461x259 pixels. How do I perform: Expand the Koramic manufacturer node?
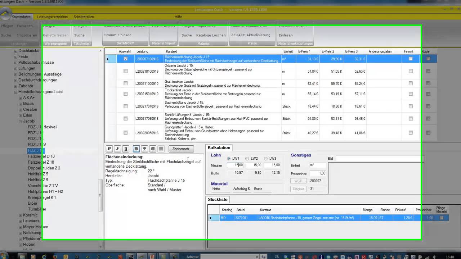pyautogui.click(x=20, y=215)
